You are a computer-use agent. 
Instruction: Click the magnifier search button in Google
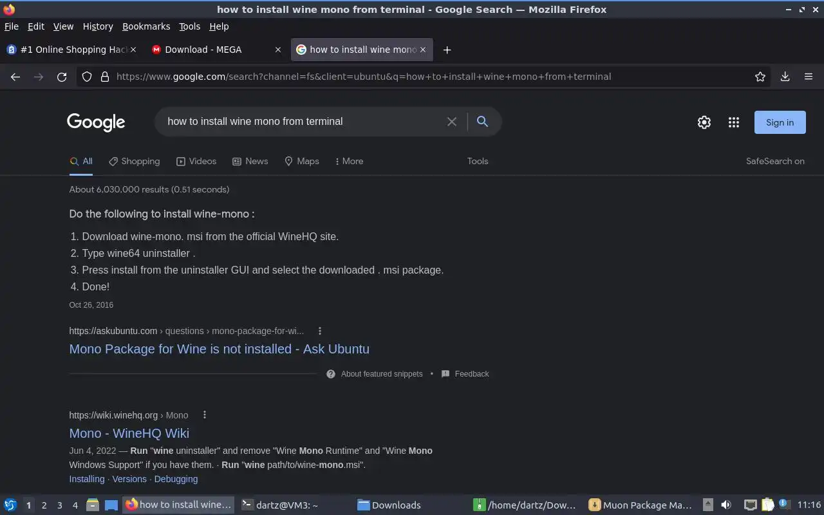482,122
